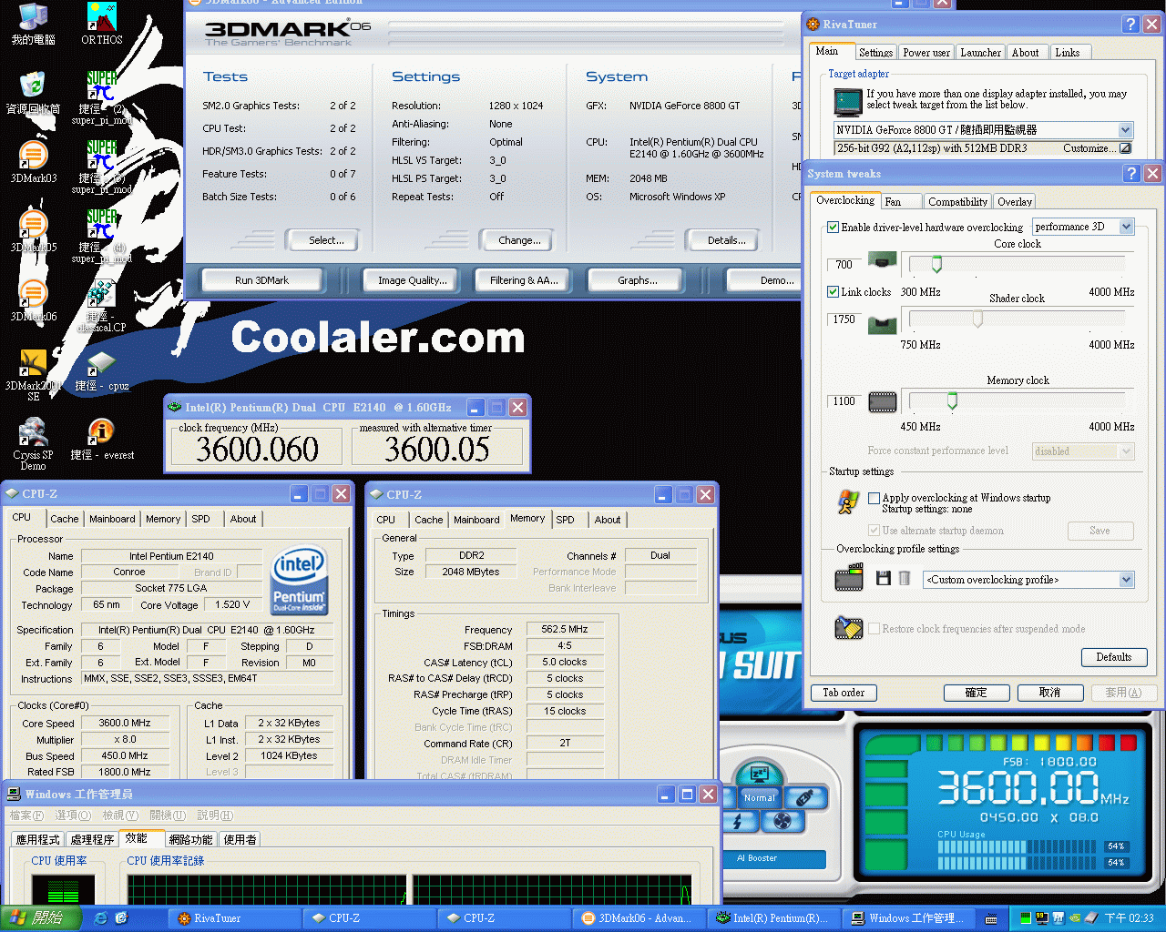Click Filtering & AA... button
1166x932 pixels.
524,280
